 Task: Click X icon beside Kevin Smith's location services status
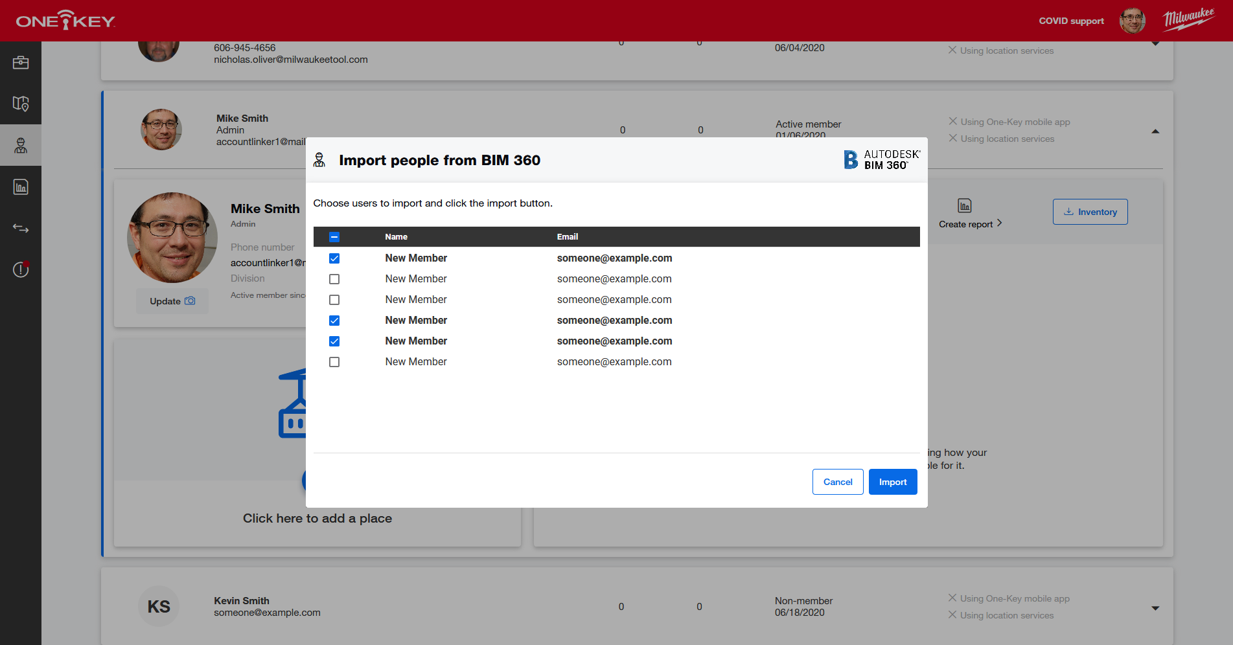point(952,615)
